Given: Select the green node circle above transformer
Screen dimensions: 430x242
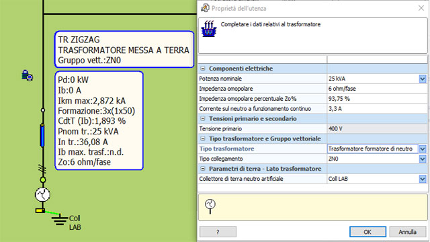Looking at the screenshot, I should [x=43, y=179].
